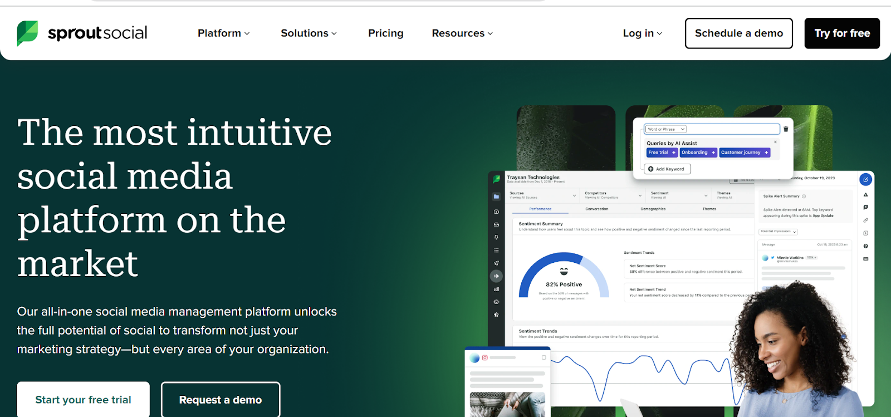Click the Twitter bird icon by Minnie Watkins

pos(772,258)
